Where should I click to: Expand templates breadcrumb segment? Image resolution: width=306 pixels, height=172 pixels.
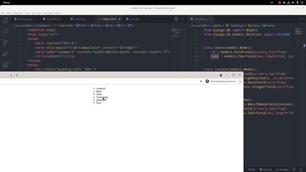[43, 25]
